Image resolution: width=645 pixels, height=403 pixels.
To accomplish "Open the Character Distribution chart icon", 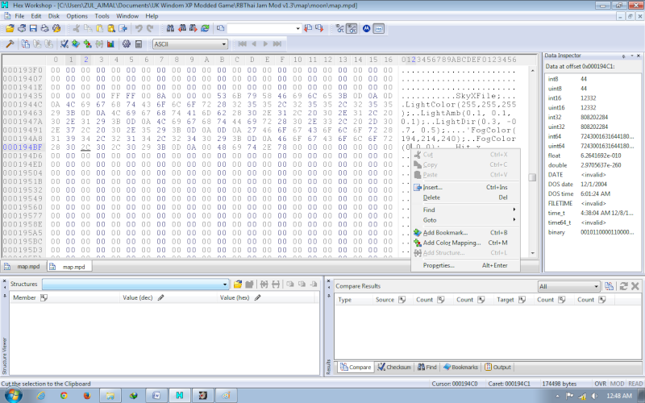I will pos(110,44).
